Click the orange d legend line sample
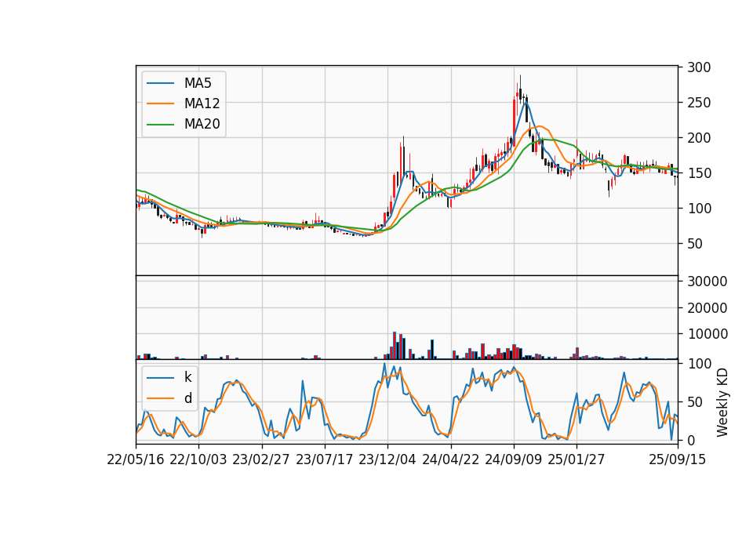 coord(160,398)
